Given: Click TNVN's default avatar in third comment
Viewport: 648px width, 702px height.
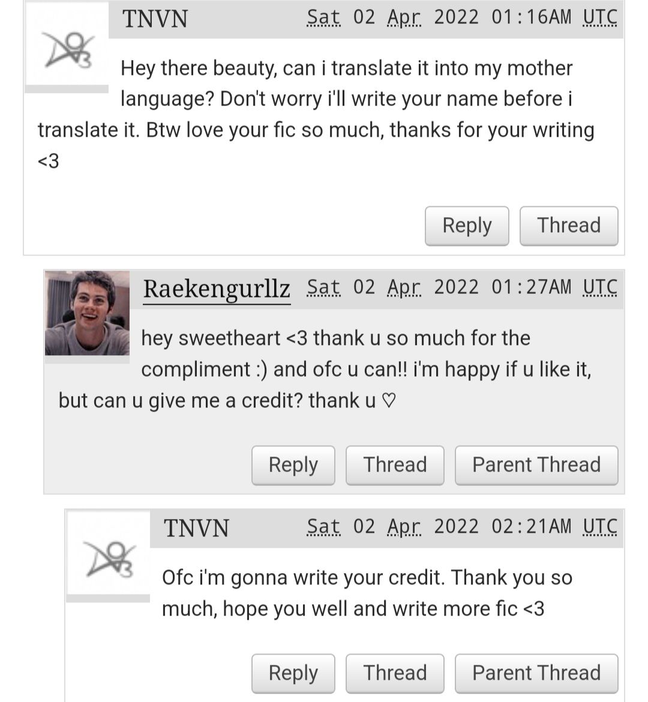Looking at the screenshot, I should tap(109, 553).
